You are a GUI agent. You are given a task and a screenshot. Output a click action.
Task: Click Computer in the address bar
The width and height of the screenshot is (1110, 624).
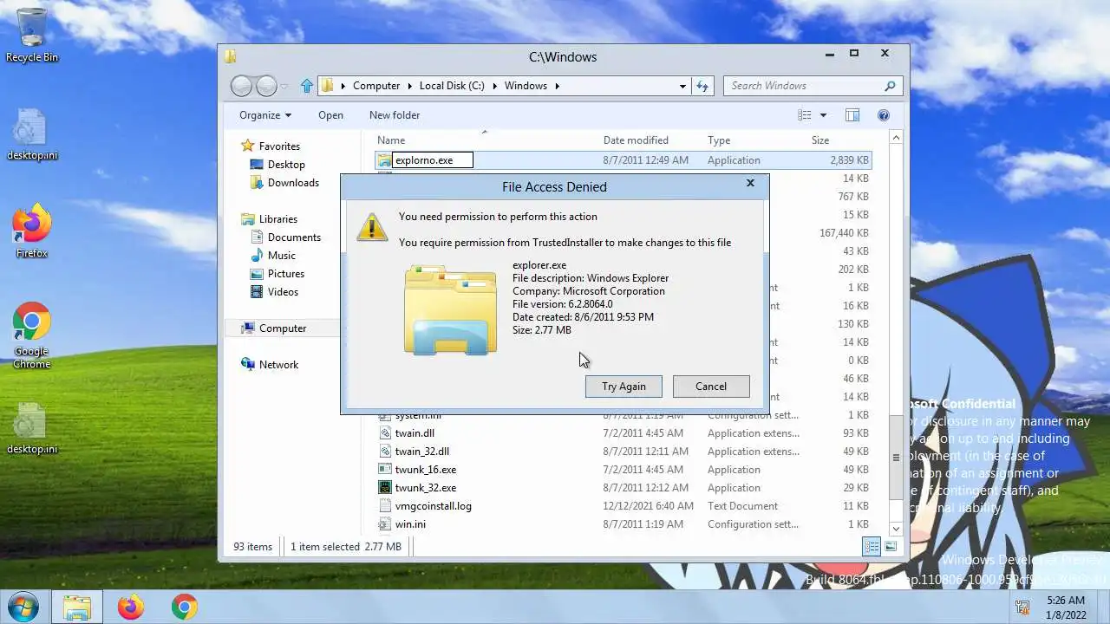pos(376,86)
